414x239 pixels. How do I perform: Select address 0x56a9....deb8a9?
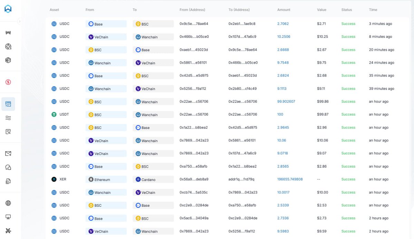pyautogui.click(x=194, y=179)
